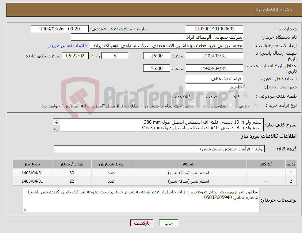The width and height of the screenshot is (302, 233).
Task: Select the متوسط purchase type radio
Action: click(x=231, y=105)
